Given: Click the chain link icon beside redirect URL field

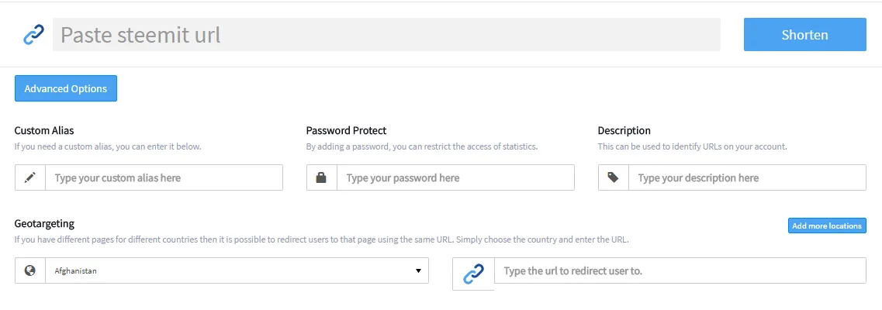Looking at the screenshot, I should tap(474, 274).
